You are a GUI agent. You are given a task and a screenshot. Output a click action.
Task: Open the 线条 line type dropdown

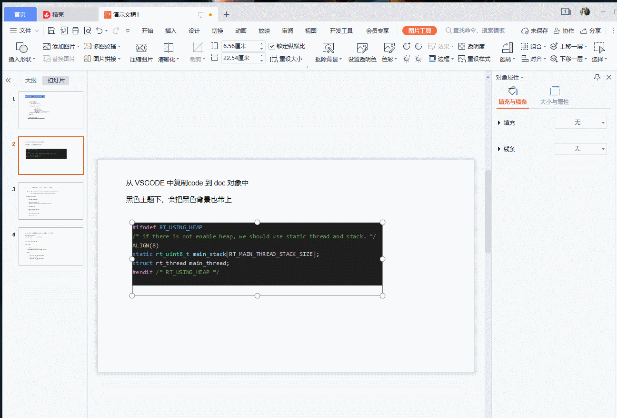coord(580,149)
